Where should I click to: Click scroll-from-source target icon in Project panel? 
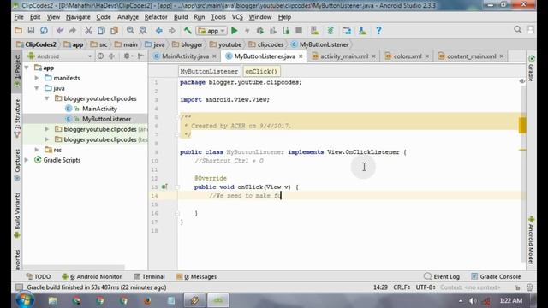(100, 56)
